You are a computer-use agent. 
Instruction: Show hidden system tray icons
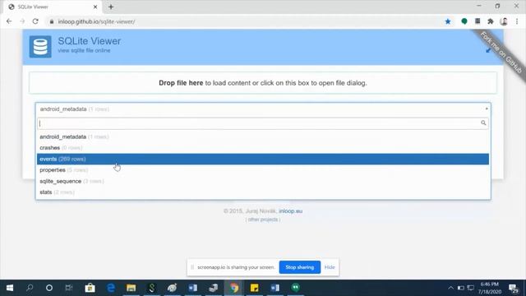tap(450, 288)
